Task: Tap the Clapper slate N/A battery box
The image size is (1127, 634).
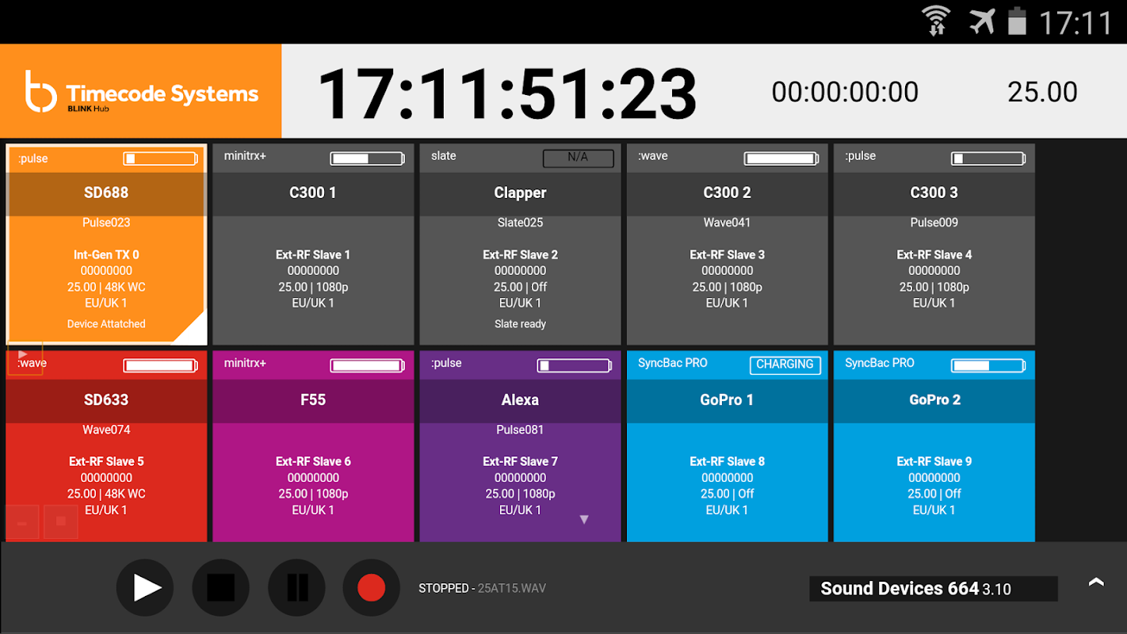Action: 578,158
